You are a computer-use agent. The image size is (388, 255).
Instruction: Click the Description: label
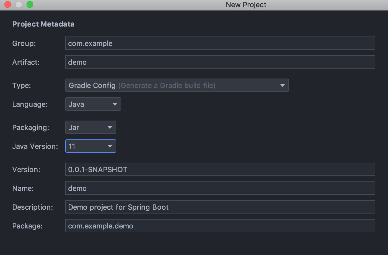[x=33, y=207]
